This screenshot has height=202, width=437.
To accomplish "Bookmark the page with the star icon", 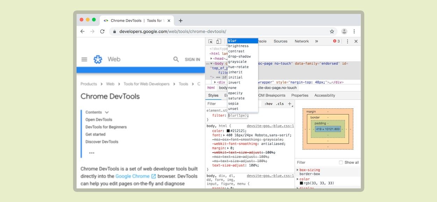I will [x=332, y=31].
